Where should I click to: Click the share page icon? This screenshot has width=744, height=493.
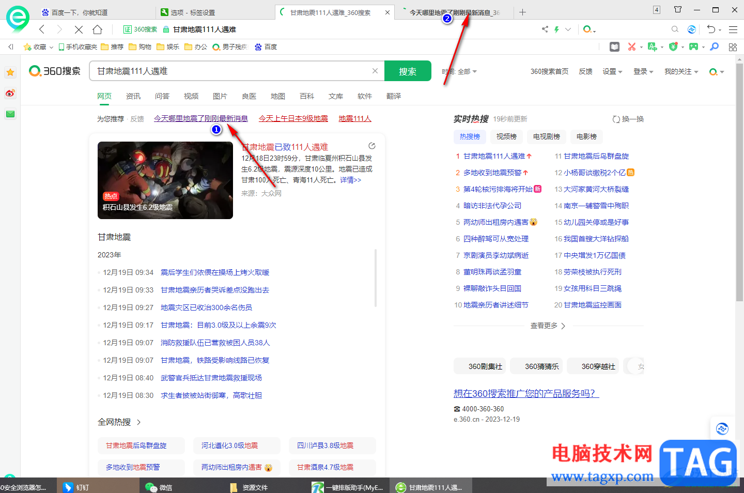tap(544, 29)
